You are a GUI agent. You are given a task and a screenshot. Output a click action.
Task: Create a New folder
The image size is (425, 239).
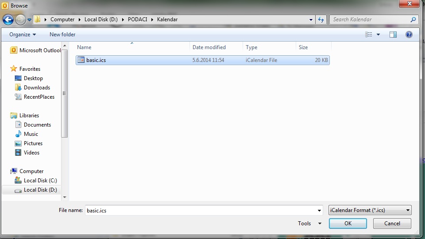point(62,35)
